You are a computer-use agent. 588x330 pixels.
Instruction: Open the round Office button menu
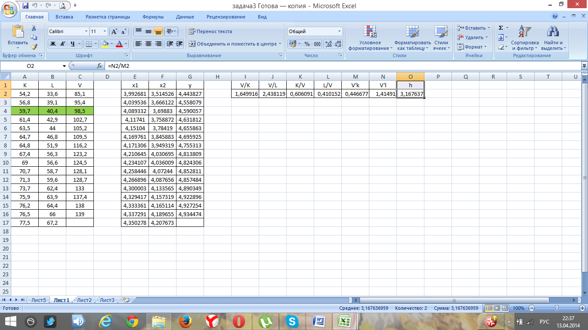[x=9, y=9]
